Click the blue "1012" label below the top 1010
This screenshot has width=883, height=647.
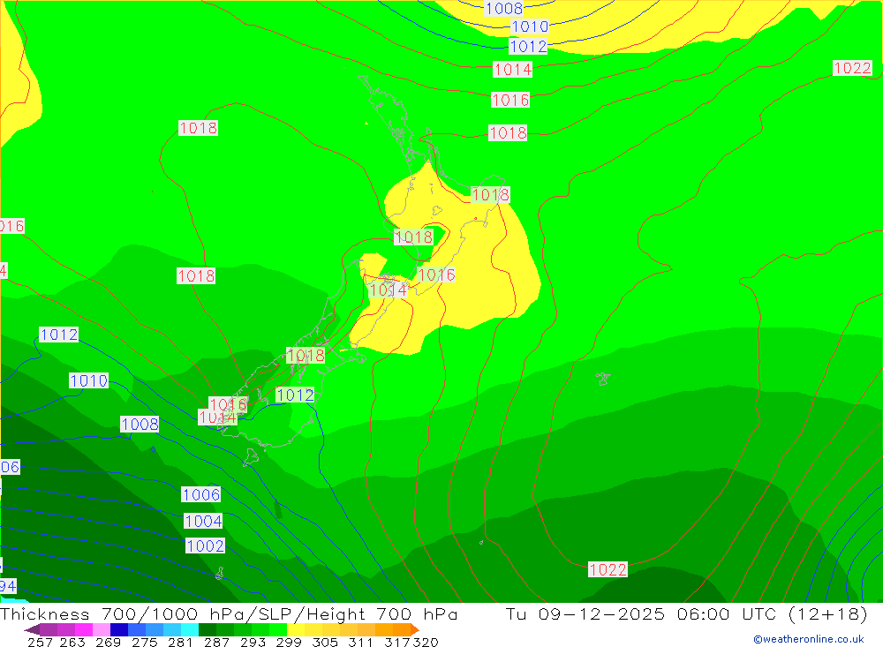coord(528,46)
